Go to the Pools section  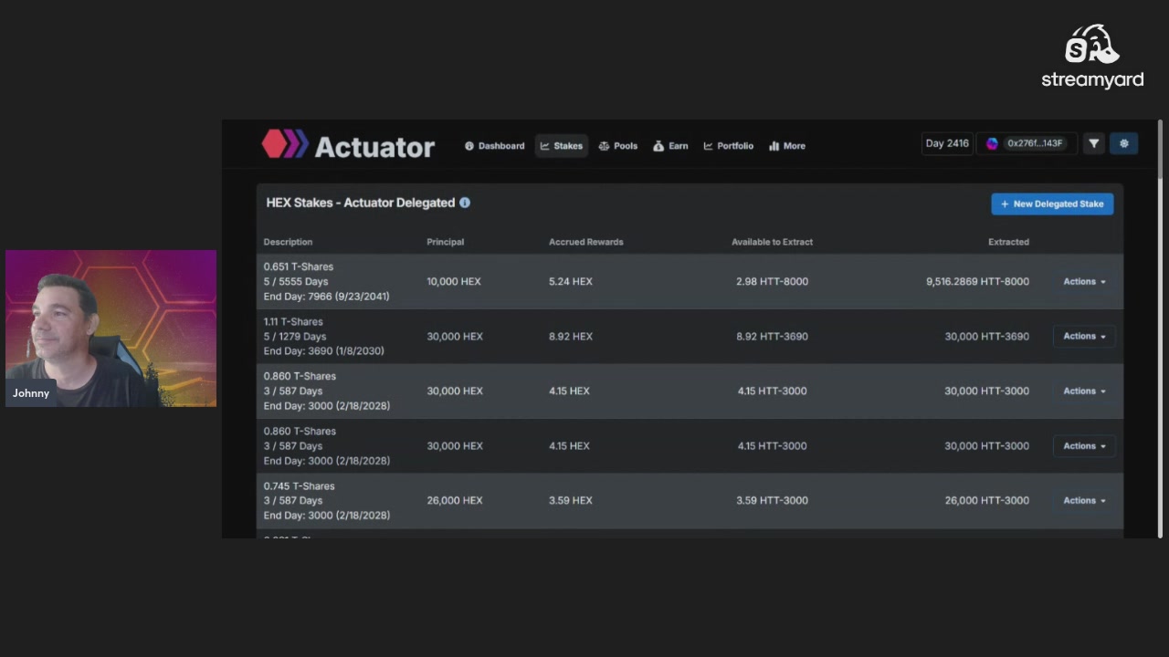(618, 146)
